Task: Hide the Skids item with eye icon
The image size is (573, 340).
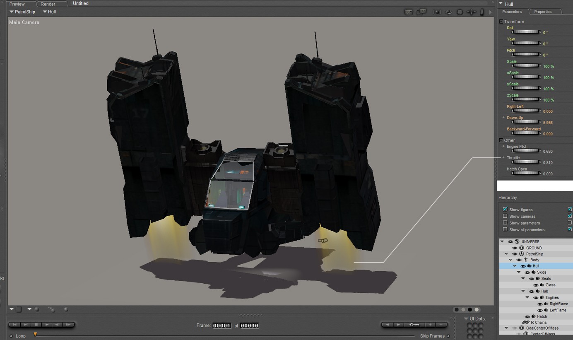Action: [527, 272]
